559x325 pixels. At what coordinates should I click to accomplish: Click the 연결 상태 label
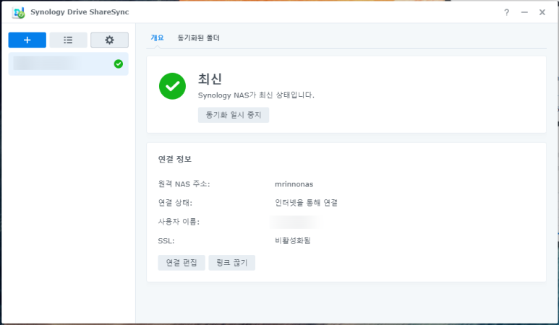point(175,203)
